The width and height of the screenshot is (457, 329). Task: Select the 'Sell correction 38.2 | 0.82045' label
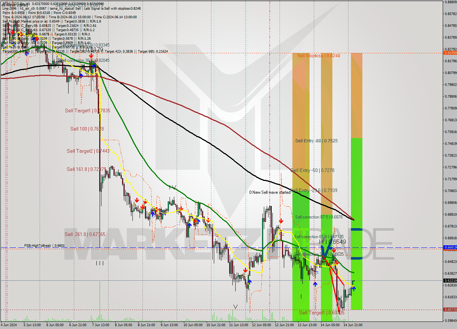coord(85,60)
